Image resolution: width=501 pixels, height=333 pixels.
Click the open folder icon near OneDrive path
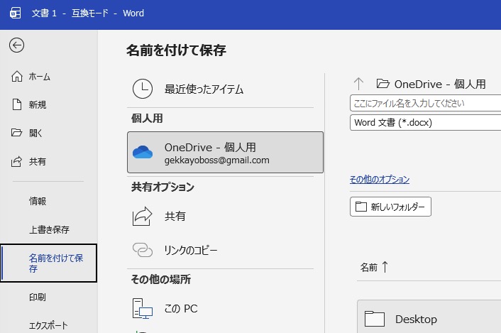(x=382, y=84)
